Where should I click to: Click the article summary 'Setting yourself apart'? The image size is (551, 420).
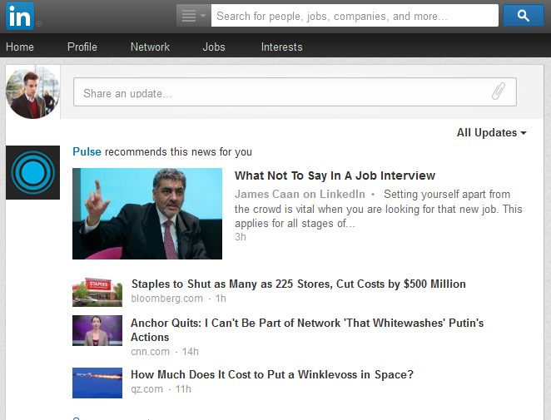[379, 209]
